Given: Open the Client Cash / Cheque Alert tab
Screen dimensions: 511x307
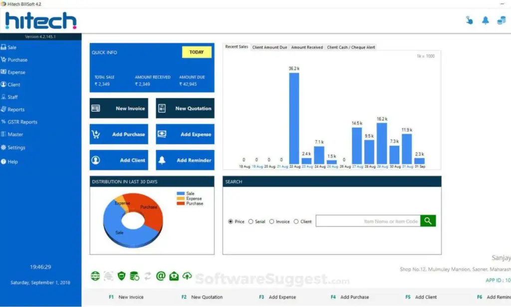Looking at the screenshot, I should point(351,47).
